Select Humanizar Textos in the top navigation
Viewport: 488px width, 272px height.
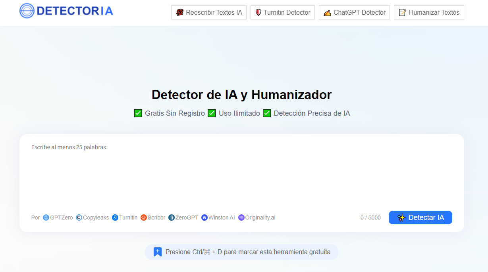(429, 12)
